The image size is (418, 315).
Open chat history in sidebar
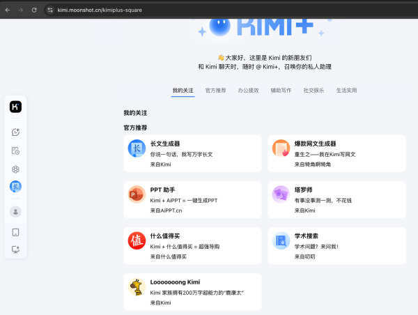(x=15, y=151)
